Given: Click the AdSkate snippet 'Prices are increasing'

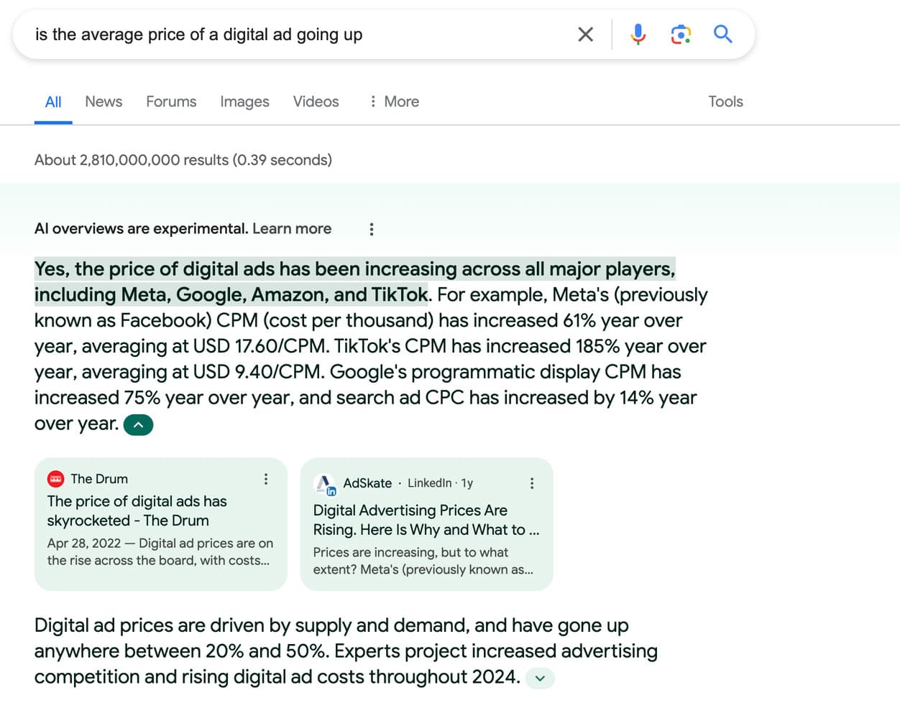Looking at the screenshot, I should click(x=423, y=561).
